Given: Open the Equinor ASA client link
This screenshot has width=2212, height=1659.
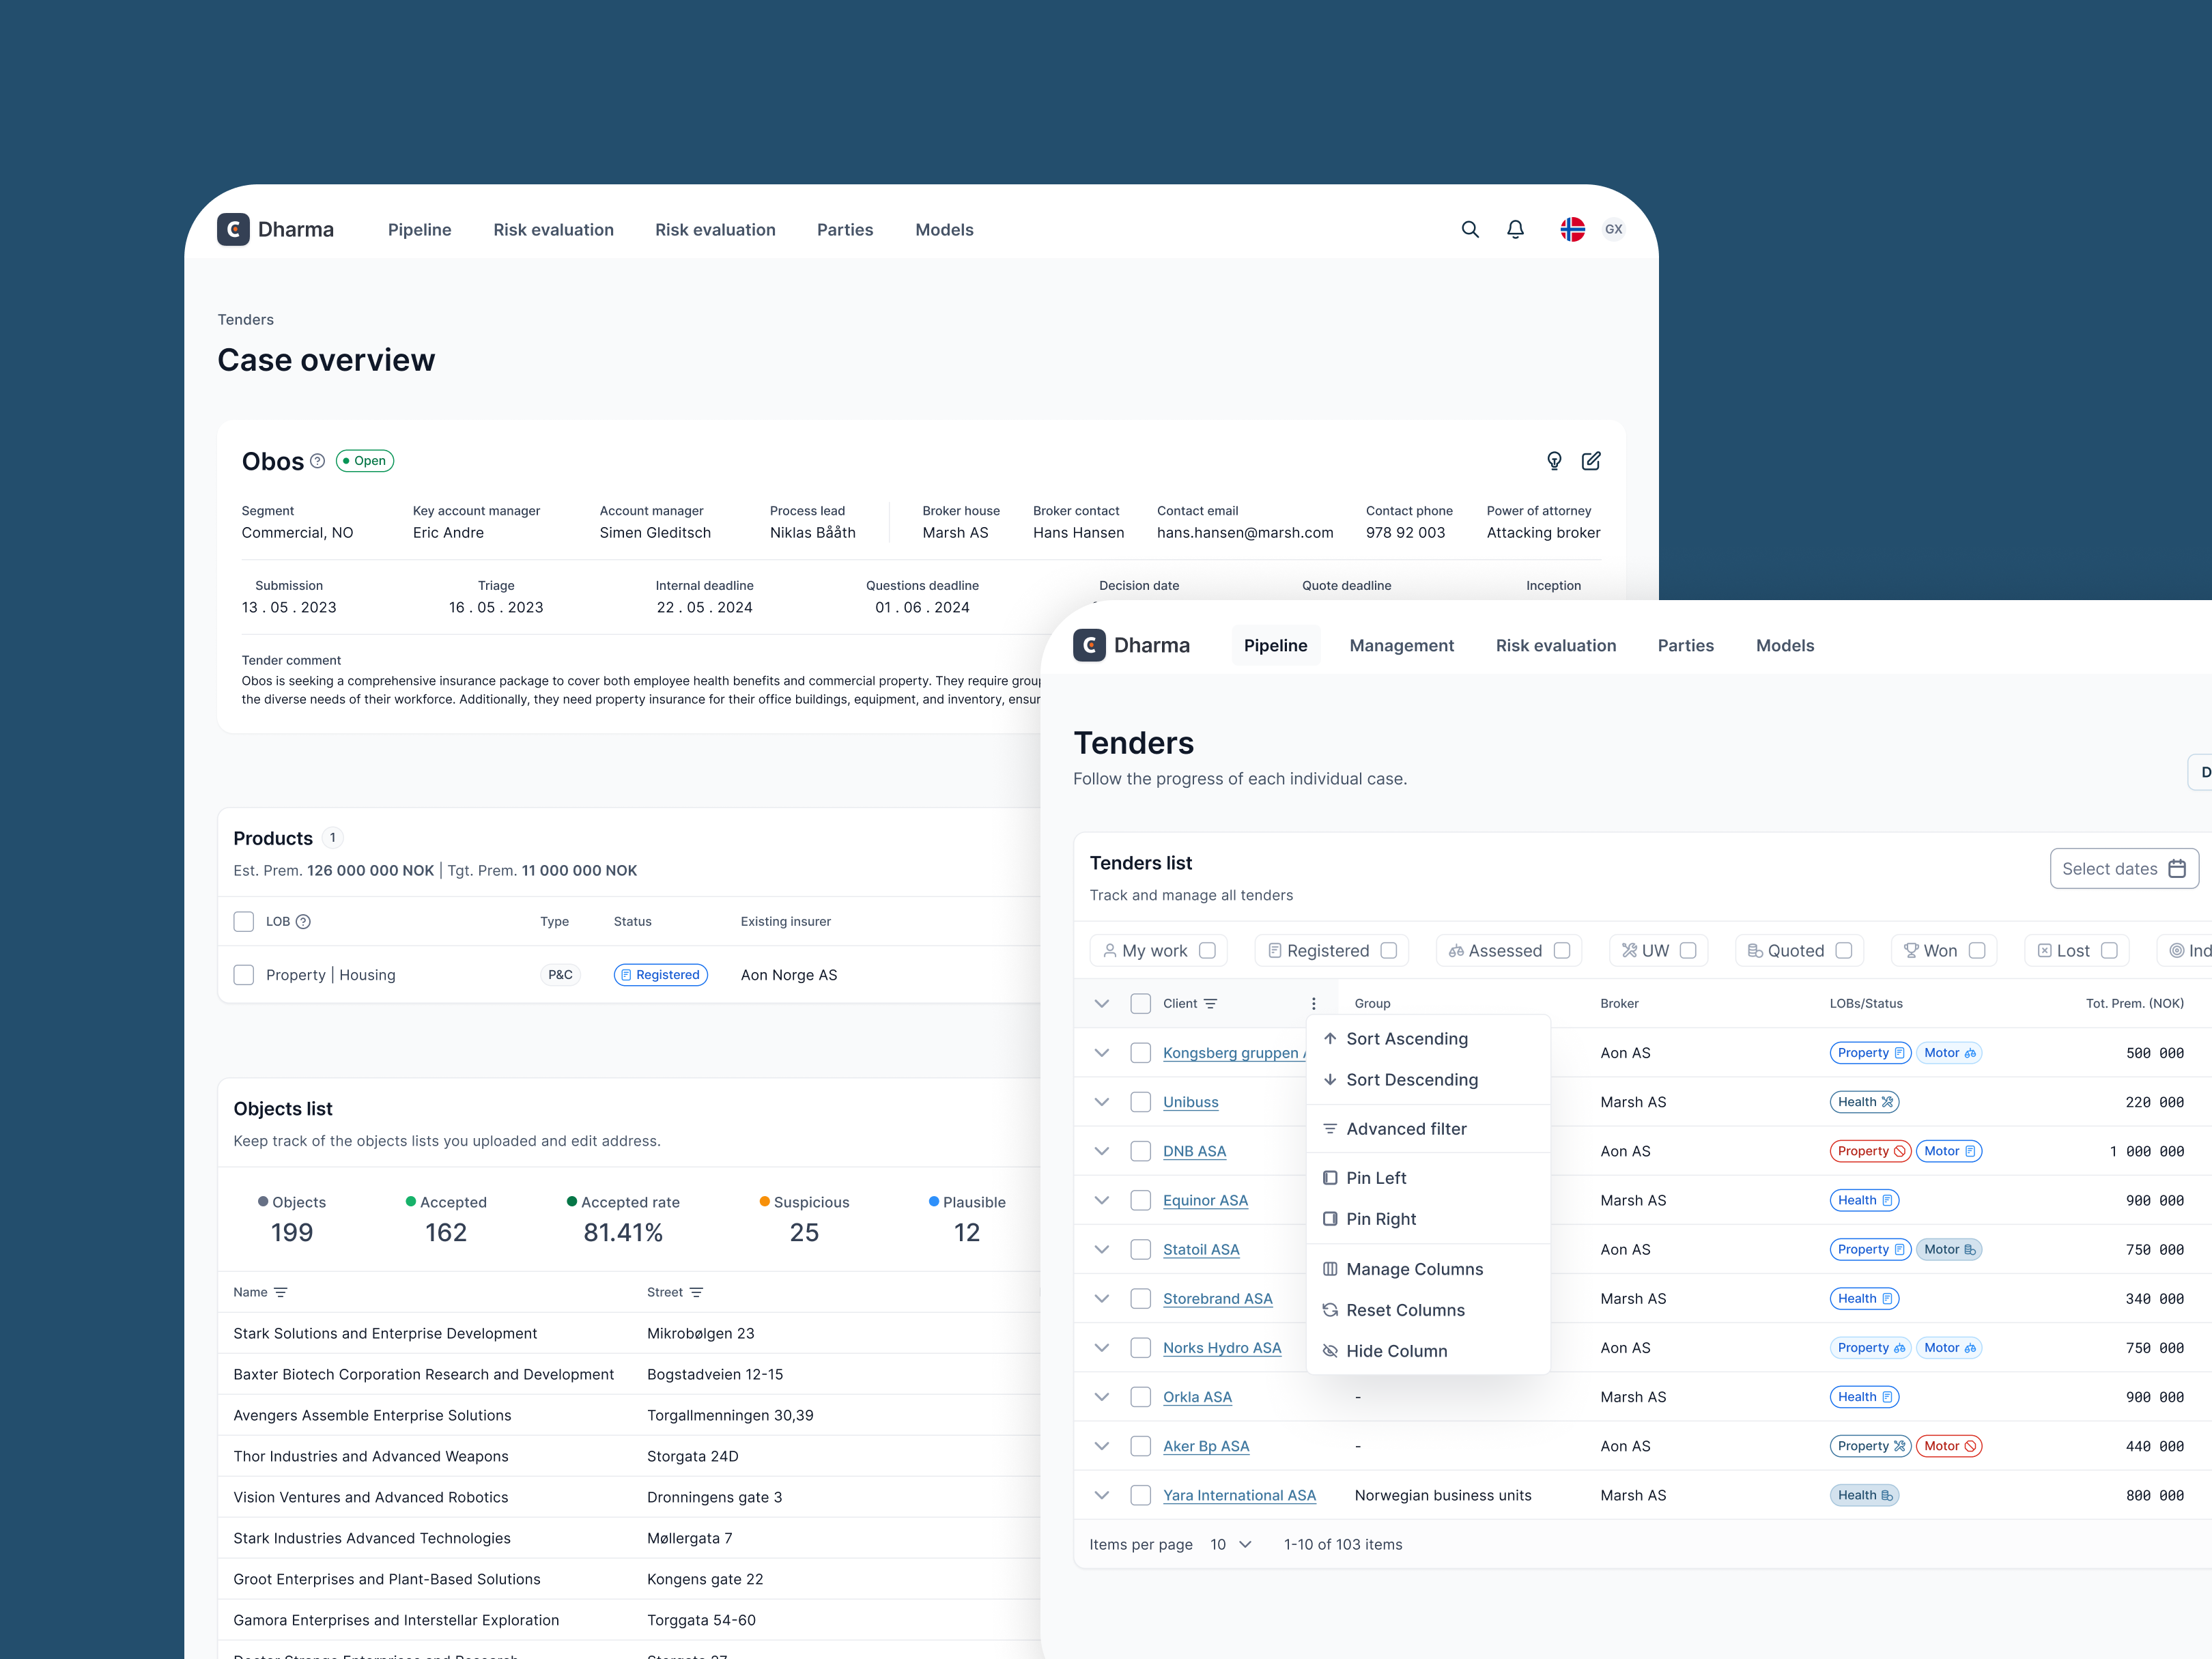Looking at the screenshot, I should (x=1205, y=1200).
